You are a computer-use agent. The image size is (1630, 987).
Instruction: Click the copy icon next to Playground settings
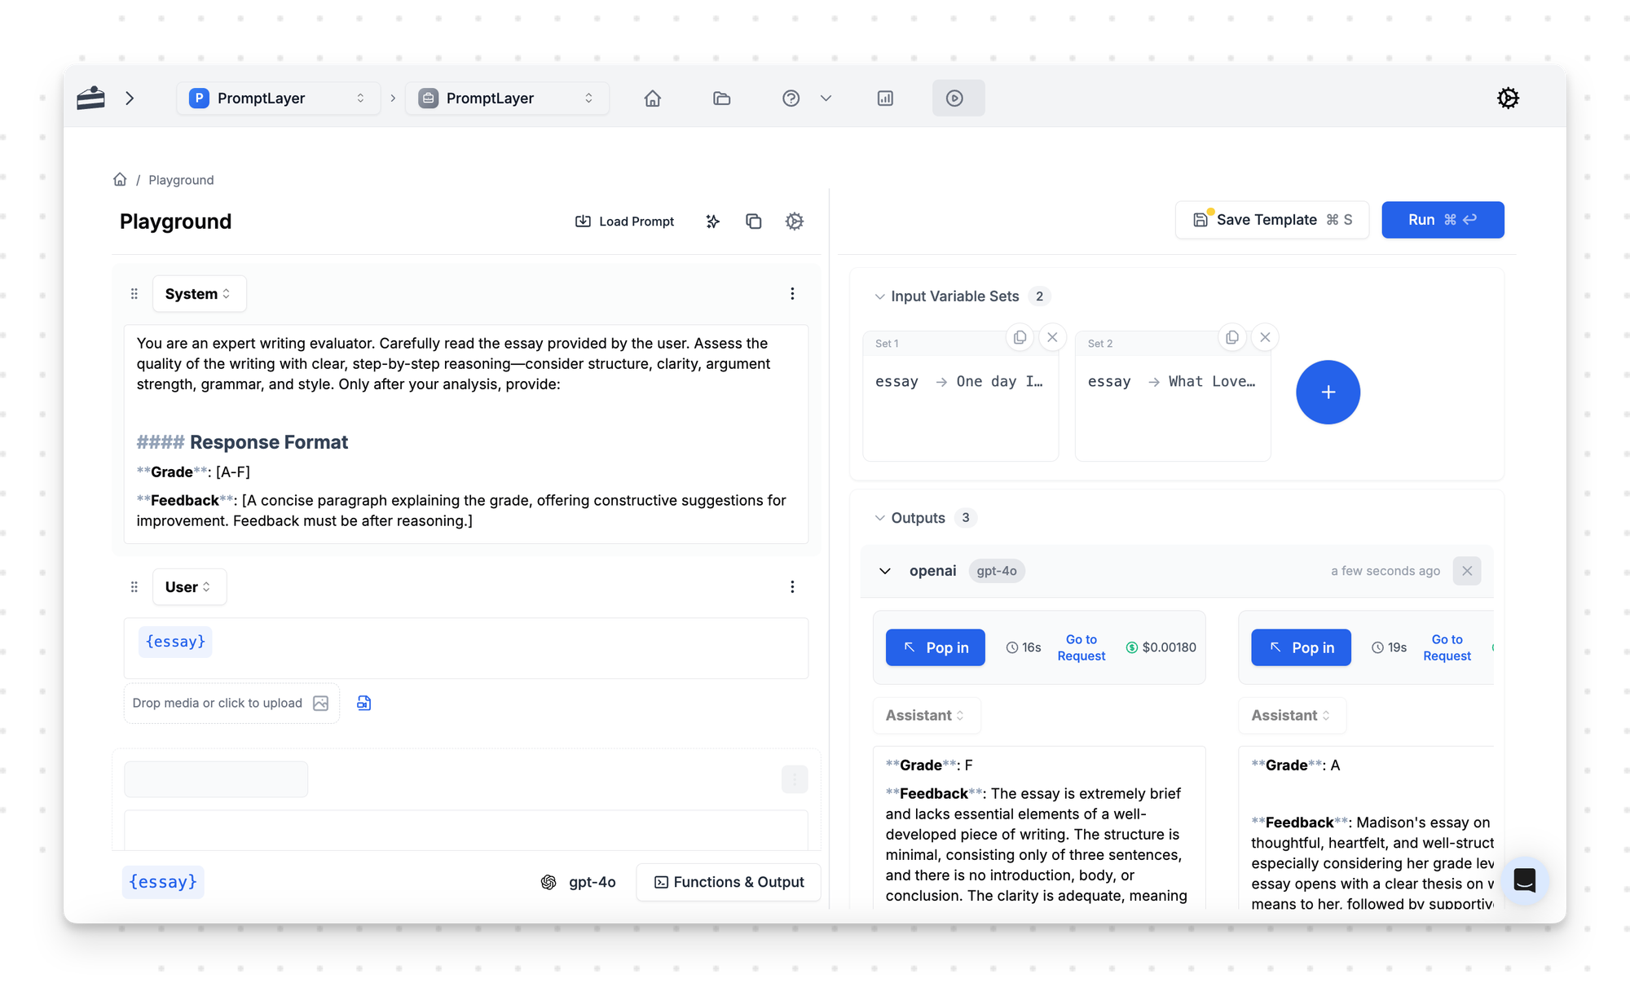click(754, 222)
